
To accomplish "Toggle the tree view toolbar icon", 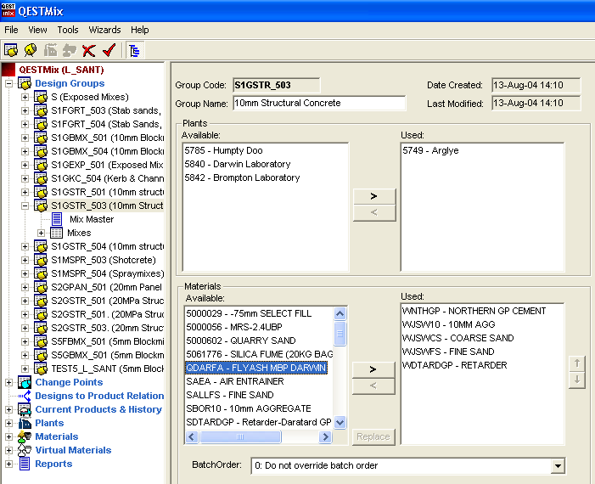I will pos(134,50).
